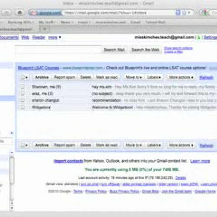
Task: Click Details link for account activity
Action: tap(181, 178)
